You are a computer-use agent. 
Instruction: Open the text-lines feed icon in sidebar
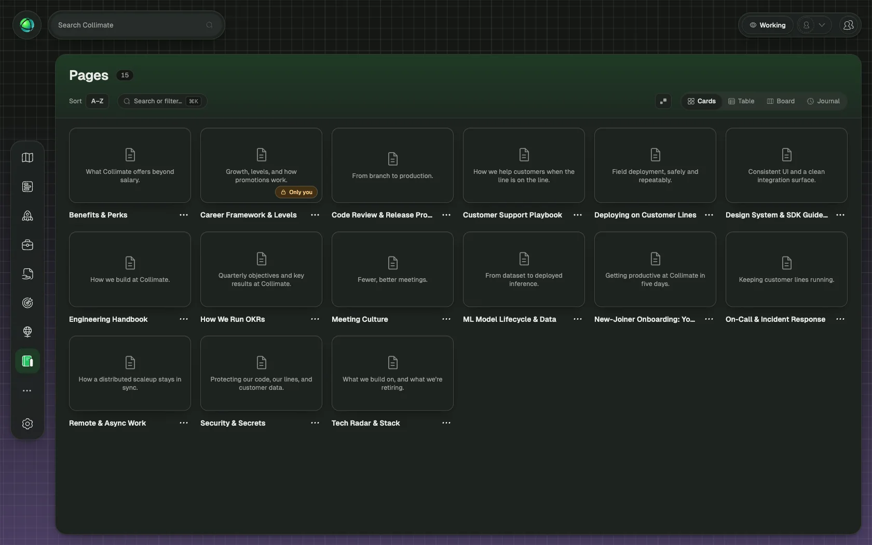[28, 186]
